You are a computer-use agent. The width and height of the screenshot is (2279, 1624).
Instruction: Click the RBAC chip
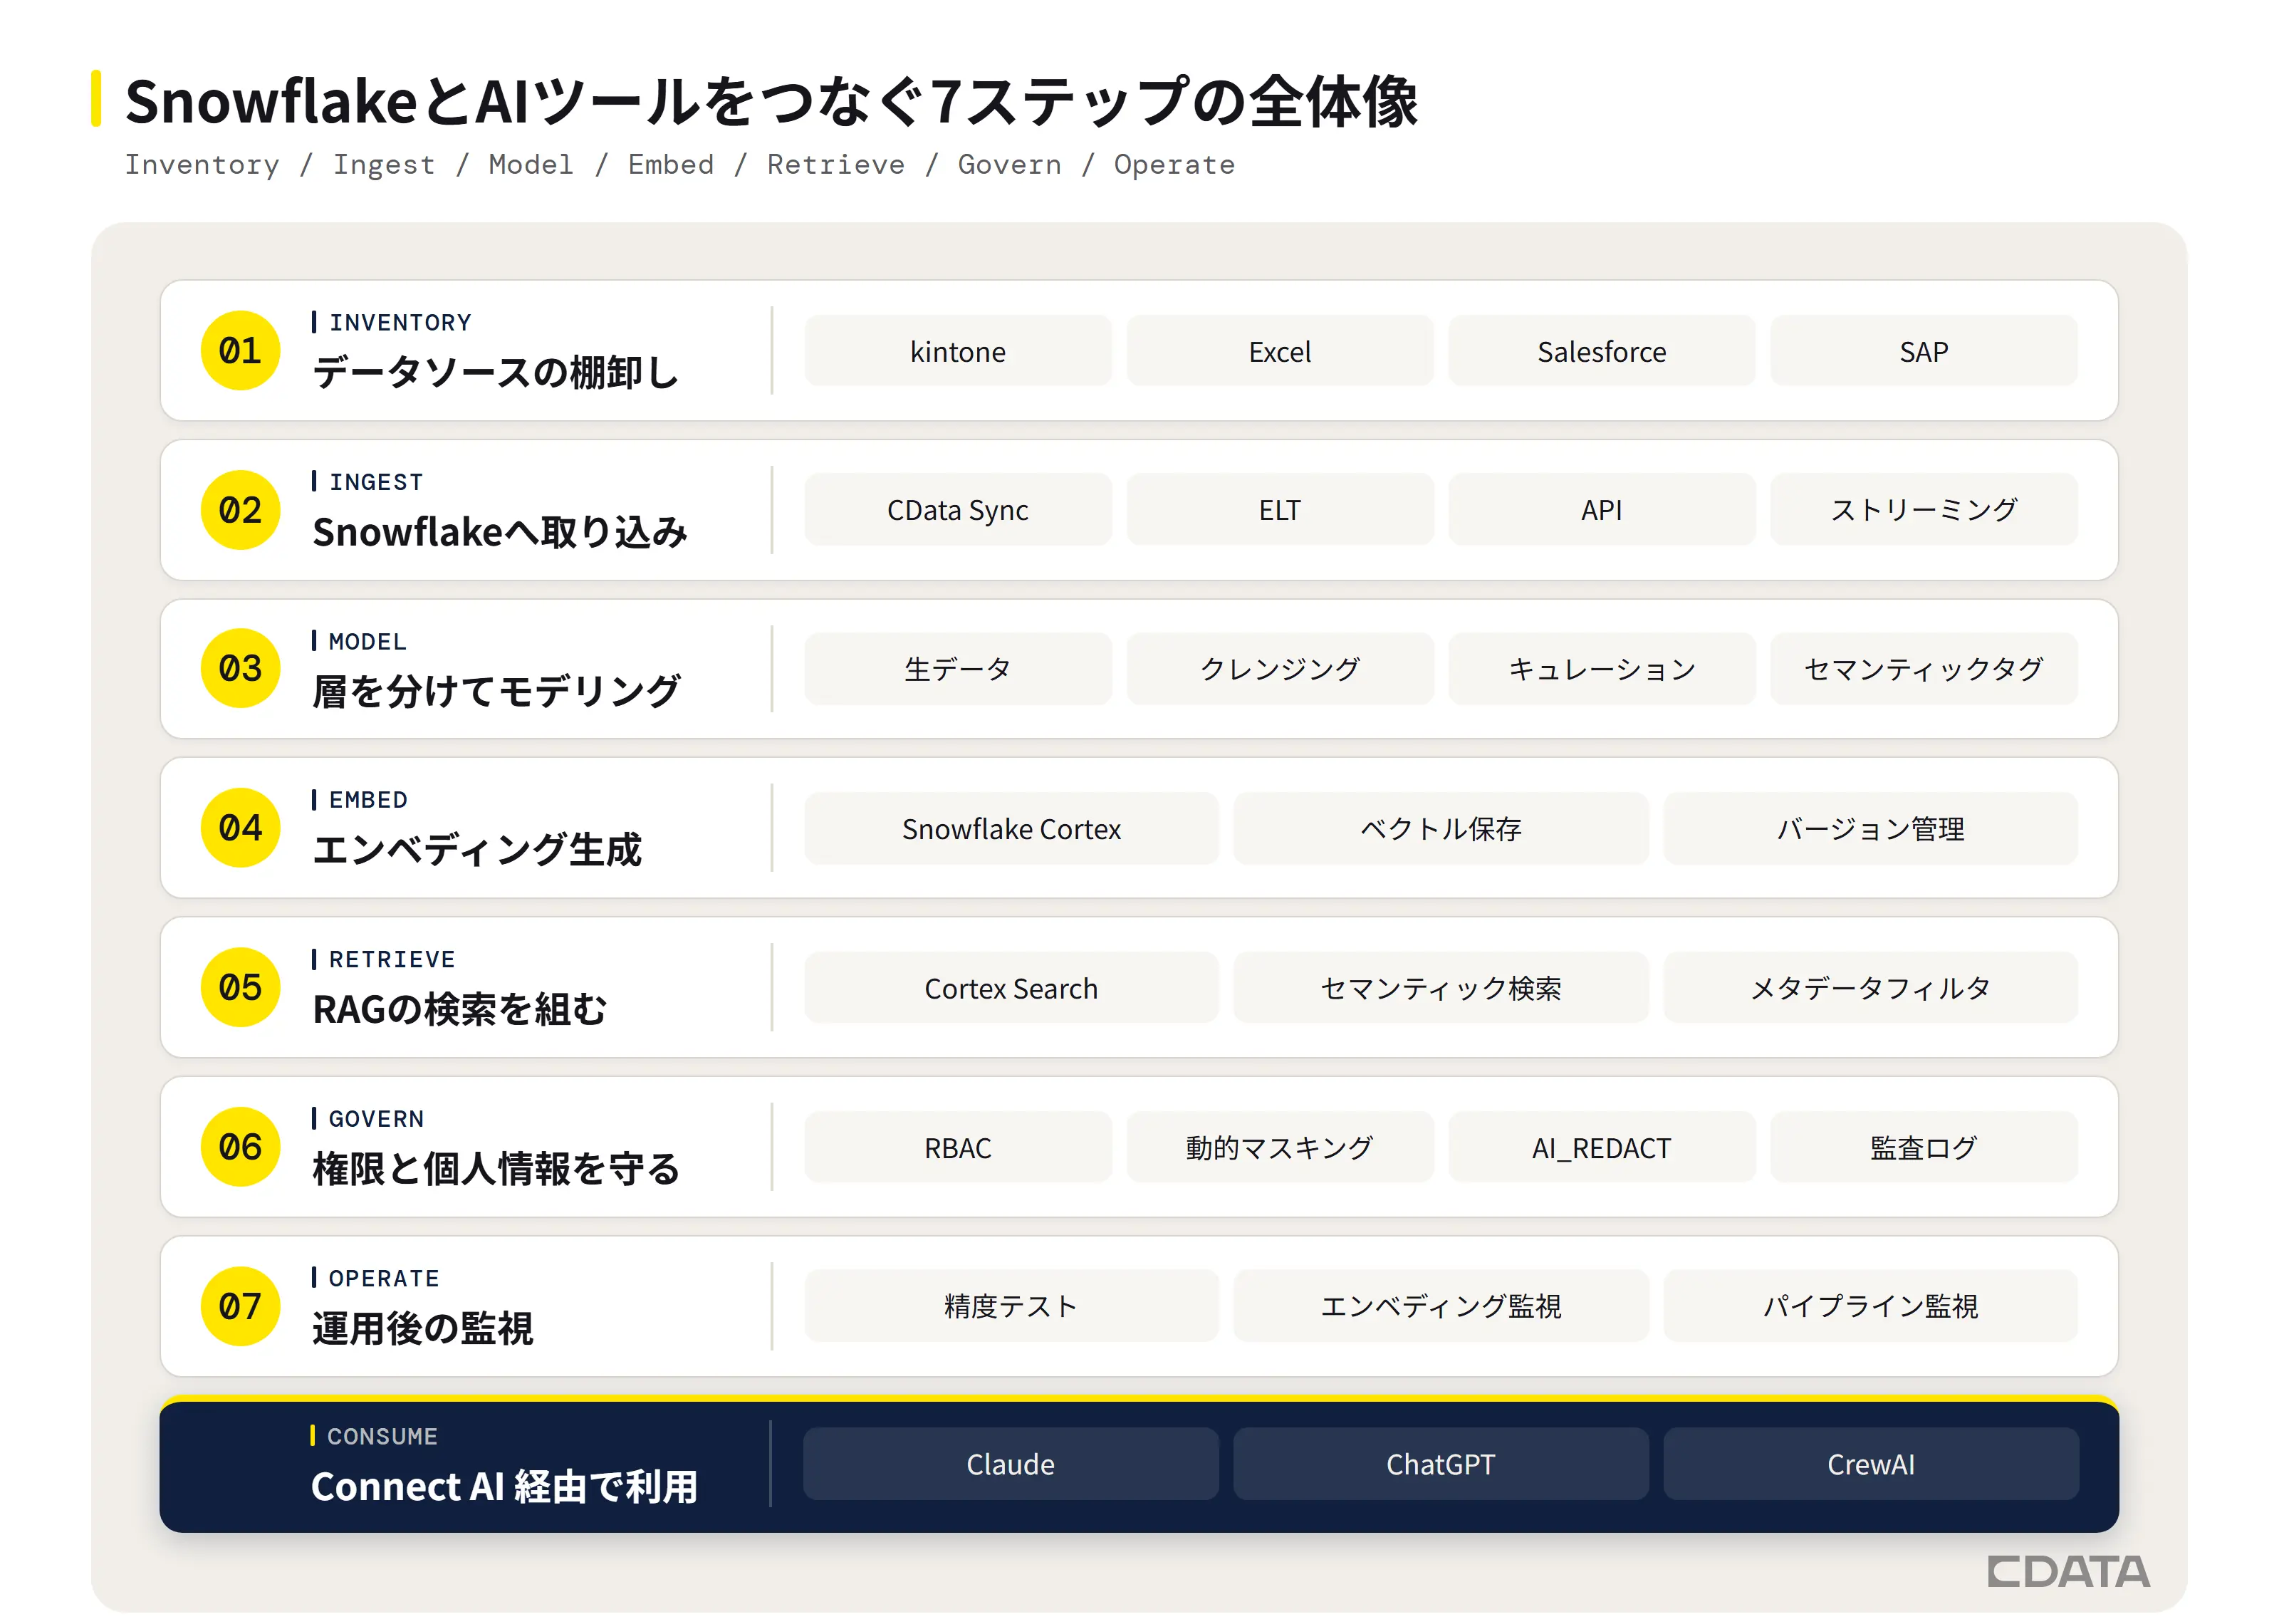958,1147
